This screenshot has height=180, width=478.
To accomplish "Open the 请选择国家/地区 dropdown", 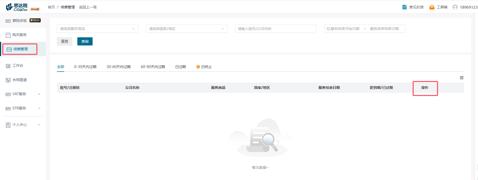I will pyautogui.click(x=186, y=29).
